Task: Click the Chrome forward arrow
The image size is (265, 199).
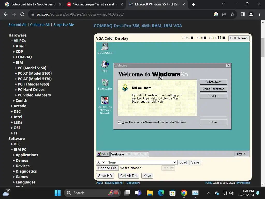Action: tap(14, 15)
